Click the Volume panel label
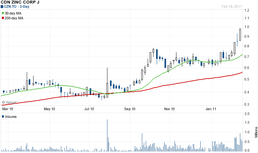The height and width of the screenshot is (153, 258). click(11, 116)
